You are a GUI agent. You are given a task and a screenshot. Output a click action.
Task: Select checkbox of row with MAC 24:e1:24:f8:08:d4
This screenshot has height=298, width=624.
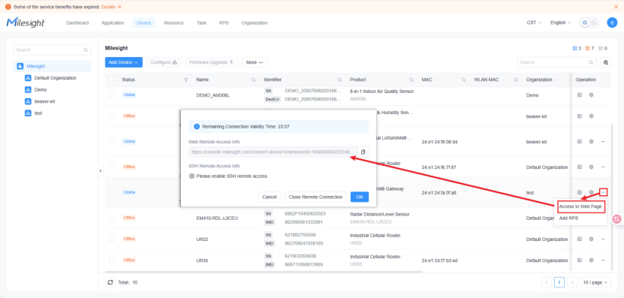(x=111, y=142)
